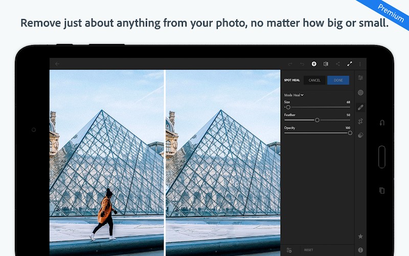Tap the tablet's home button

tap(381, 157)
